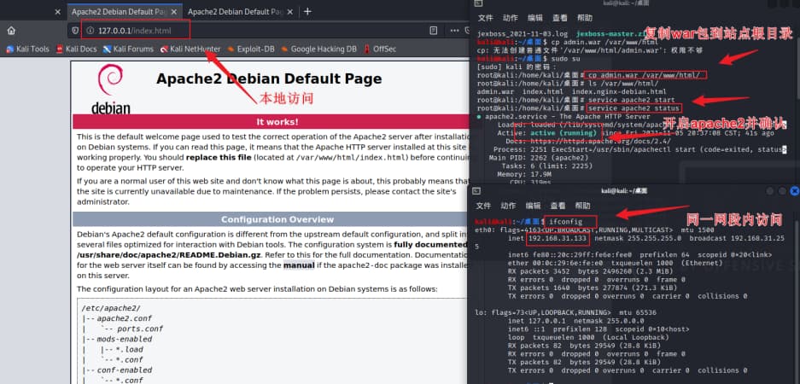Maximize the lower terminal window
The image size is (800, 384).
pyautogui.click(x=782, y=191)
